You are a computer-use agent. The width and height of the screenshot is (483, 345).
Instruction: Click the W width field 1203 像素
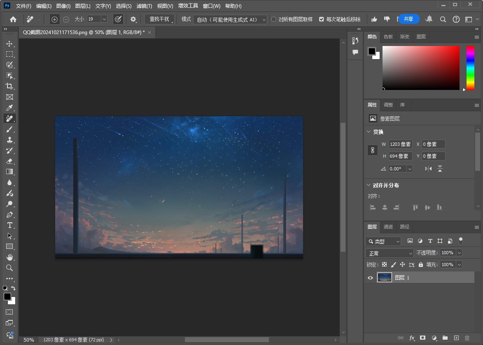pos(400,144)
